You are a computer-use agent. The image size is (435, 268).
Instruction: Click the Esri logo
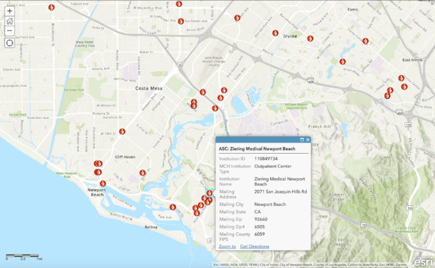tap(424, 261)
